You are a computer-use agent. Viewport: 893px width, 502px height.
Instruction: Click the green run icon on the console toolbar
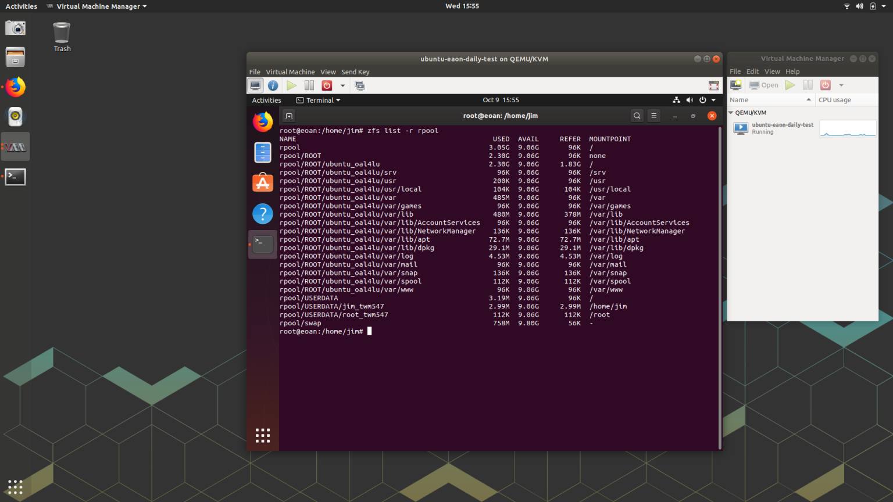[x=292, y=85]
